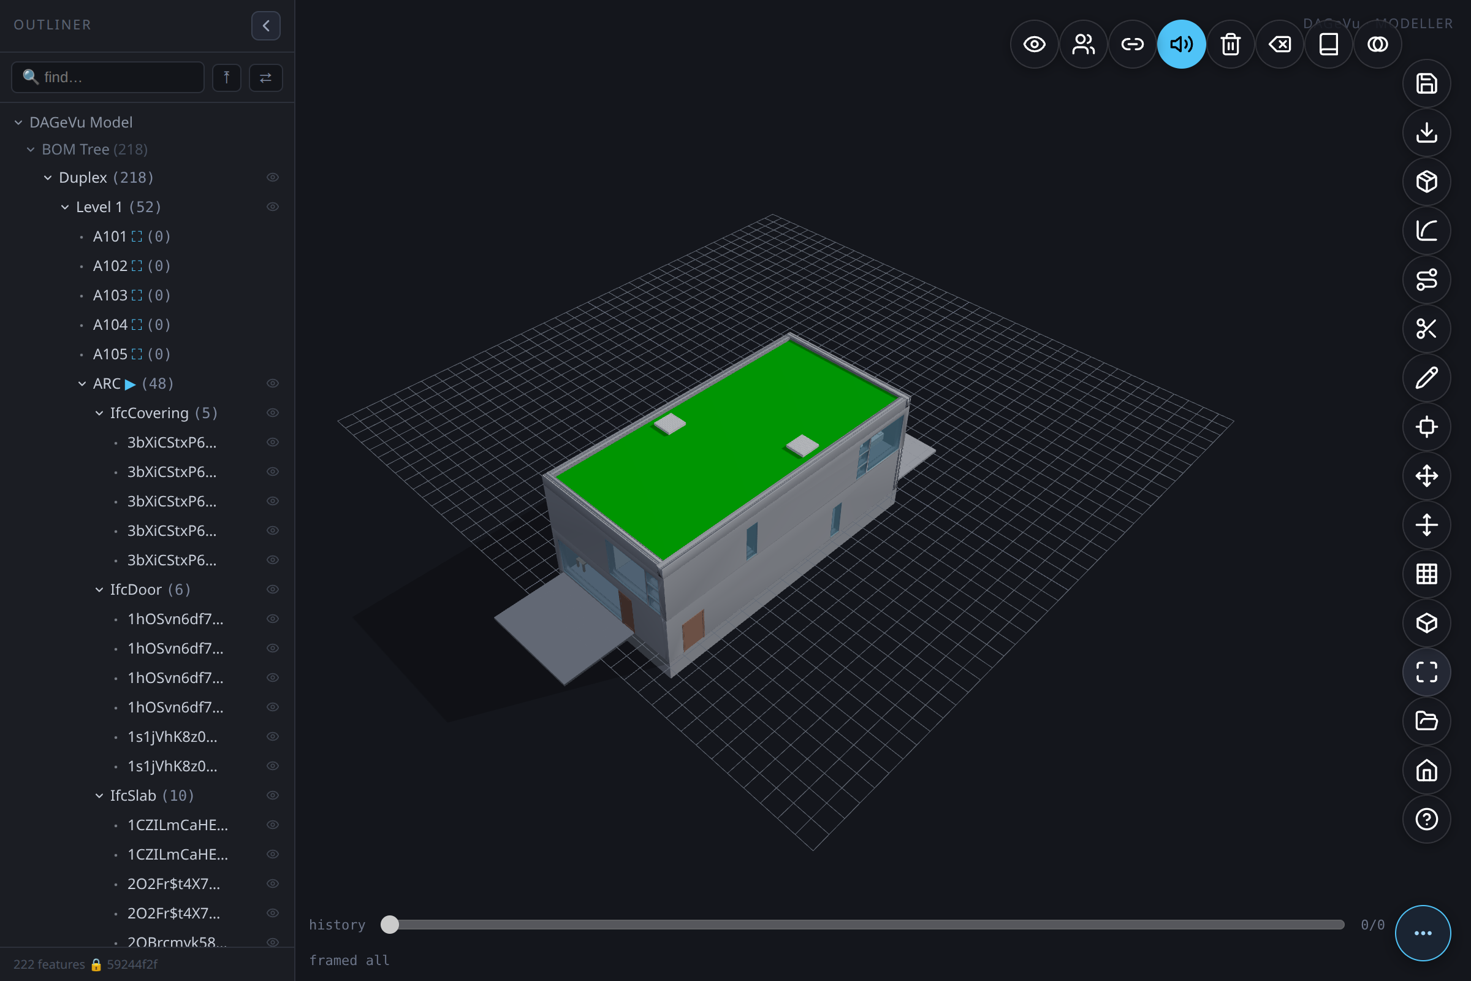Click the three-dots more options button
Image resolution: width=1471 pixels, height=981 pixels.
(x=1423, y=933)
